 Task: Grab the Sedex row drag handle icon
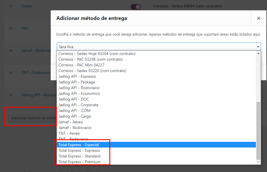[x=11, y=6]
